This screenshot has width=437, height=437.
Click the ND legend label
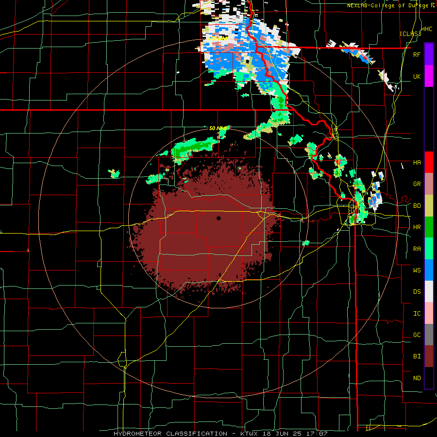pyautogui.click(x=417, y=378)
